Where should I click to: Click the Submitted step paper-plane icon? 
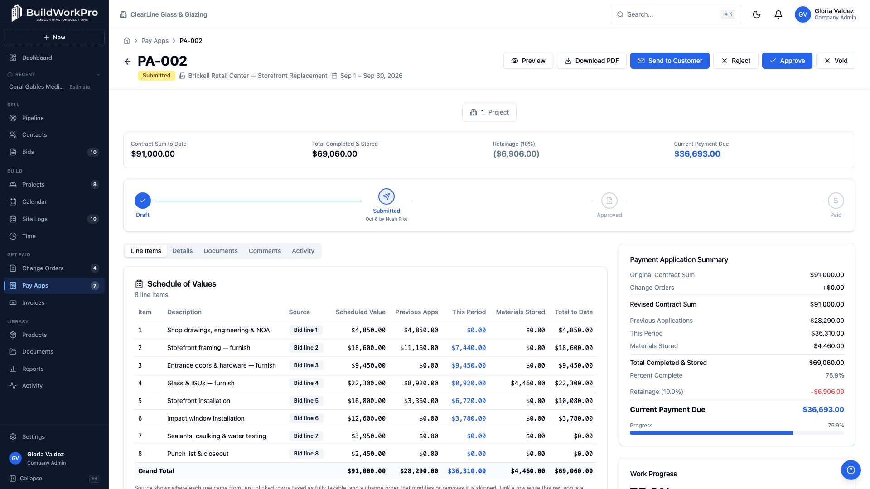[387, 197]
